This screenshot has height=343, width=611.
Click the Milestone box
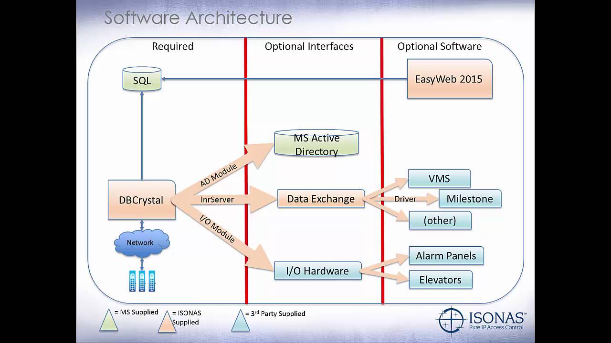(x=470, y=199)
